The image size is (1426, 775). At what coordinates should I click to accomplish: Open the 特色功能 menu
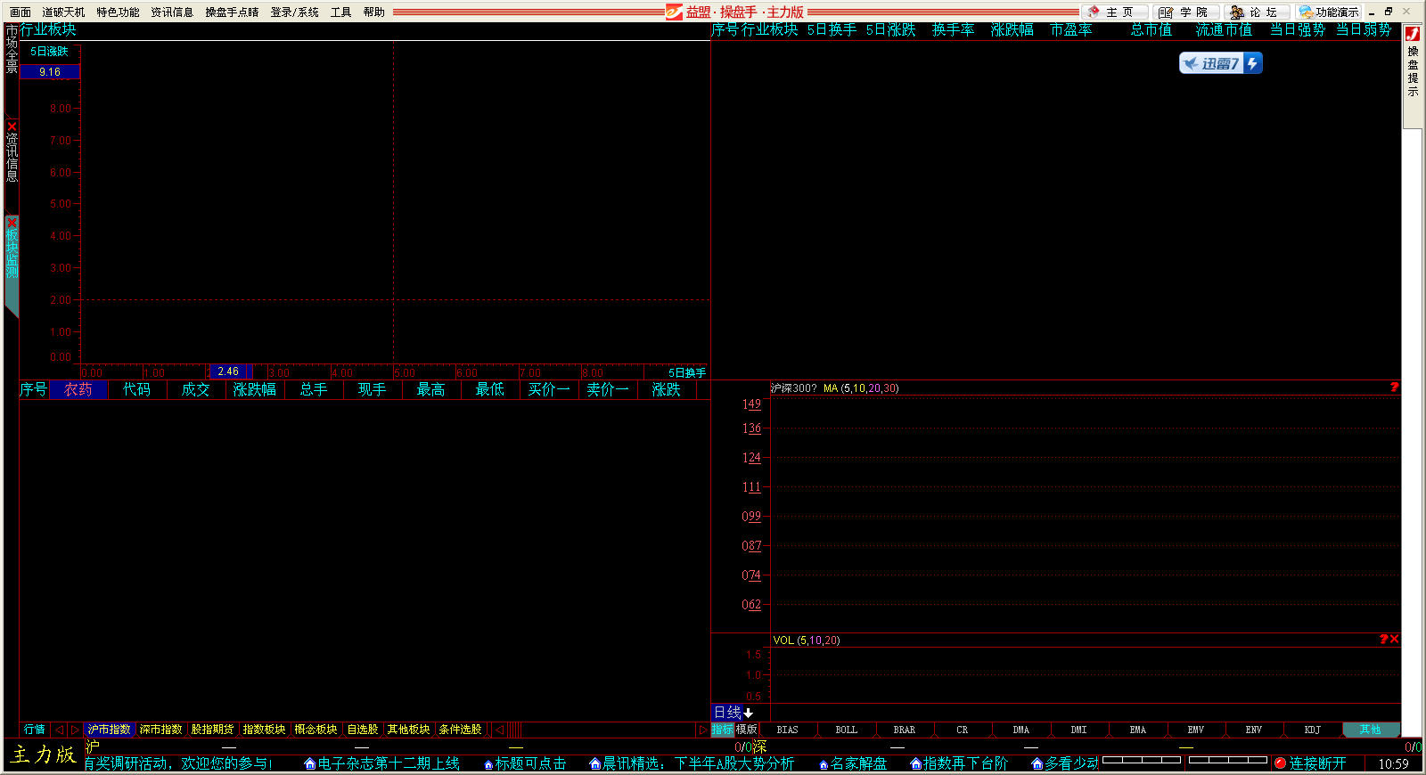point(118,12)
